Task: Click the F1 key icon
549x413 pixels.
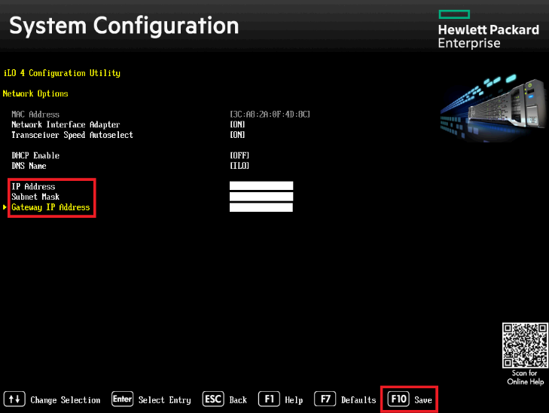Action: (x=269, y=399)
